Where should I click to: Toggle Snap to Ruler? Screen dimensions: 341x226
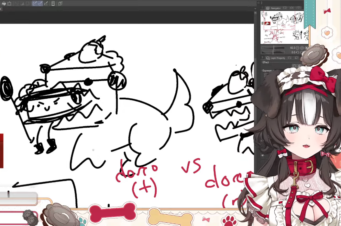(x=35, y=4)
